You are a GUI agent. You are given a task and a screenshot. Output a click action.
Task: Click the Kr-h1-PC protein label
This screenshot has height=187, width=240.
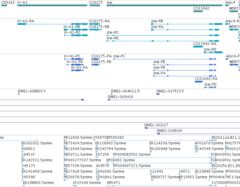(72, 56)
